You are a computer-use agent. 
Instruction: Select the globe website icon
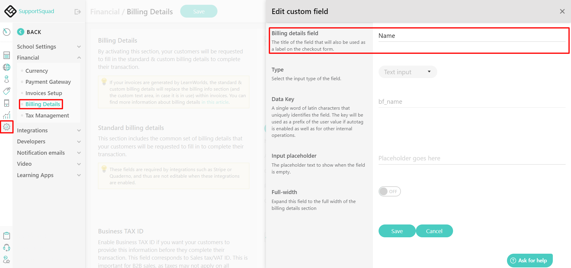tap(7, 67)
